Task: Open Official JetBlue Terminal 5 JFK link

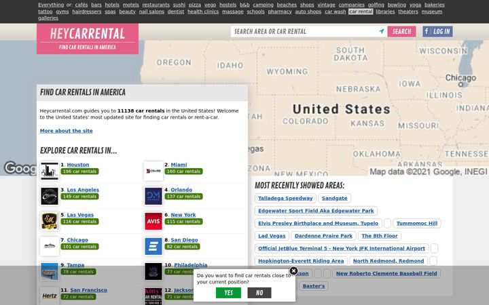Action: click(x=342, y=248)
